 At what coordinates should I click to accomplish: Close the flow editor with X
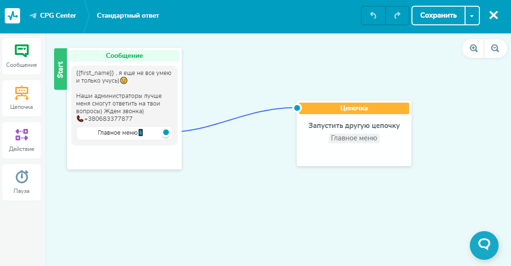coord(494,15)
